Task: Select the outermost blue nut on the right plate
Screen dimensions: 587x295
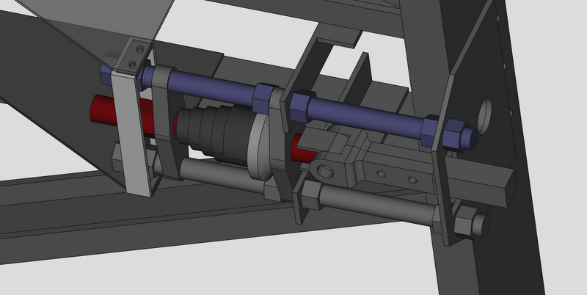Action: pos(454,136)
